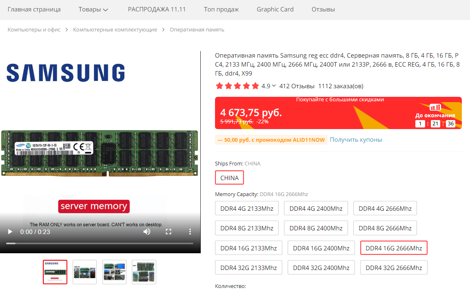Expand the 4.9 rating dropdown

tap(268, 86)
